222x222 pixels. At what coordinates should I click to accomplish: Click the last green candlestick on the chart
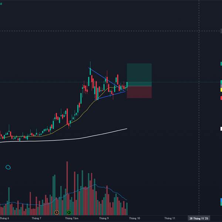coord(127,85)
